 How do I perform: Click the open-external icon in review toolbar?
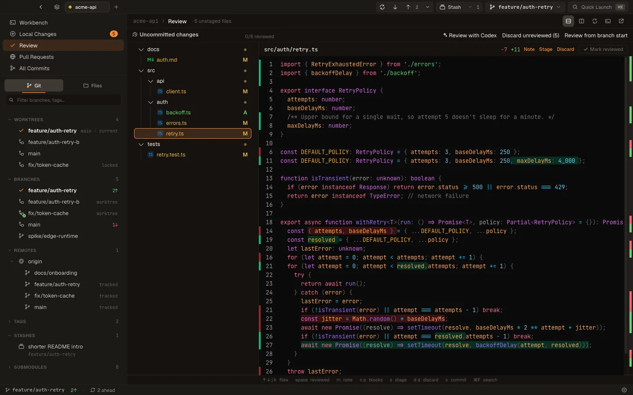621,21
